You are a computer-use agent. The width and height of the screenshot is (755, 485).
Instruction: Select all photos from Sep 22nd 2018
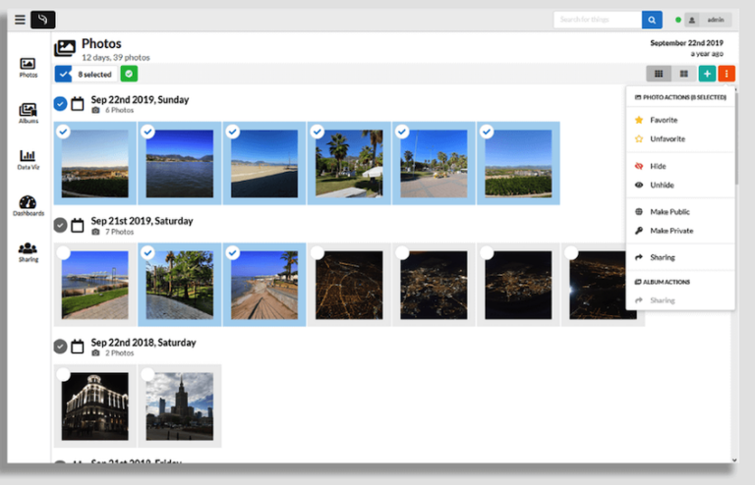60,347
